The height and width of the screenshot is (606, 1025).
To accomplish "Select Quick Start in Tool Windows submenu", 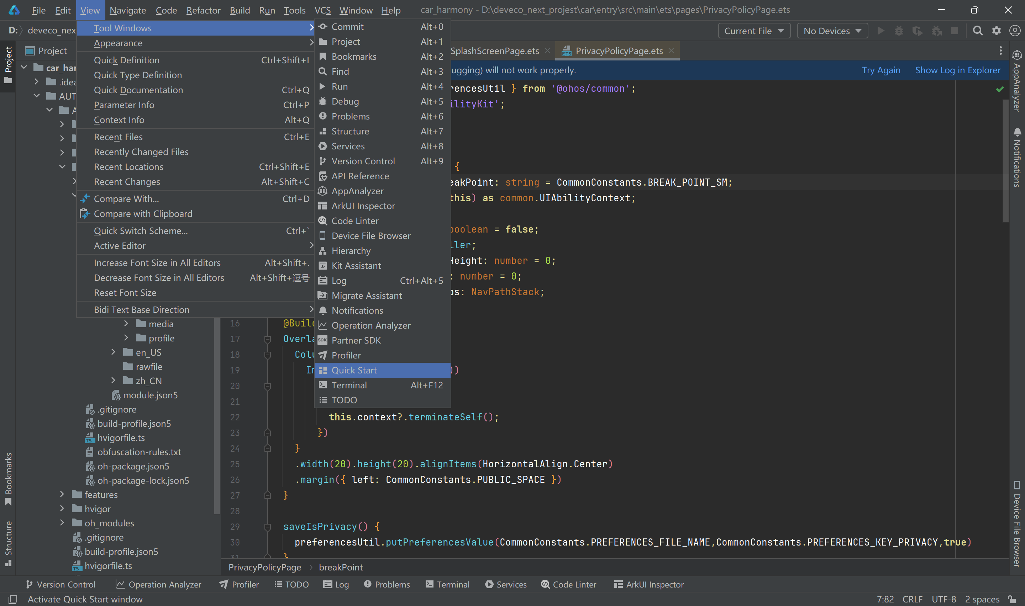I will point(382,370).
